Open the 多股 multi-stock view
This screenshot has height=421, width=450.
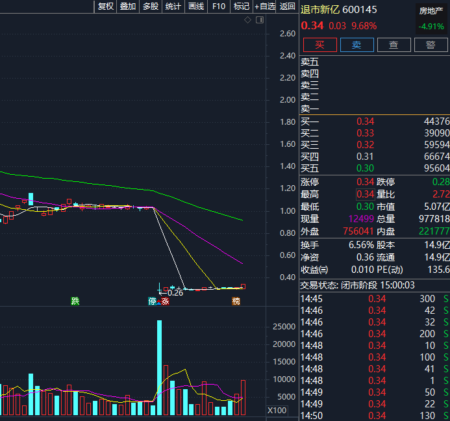click(x=151, y=6)
